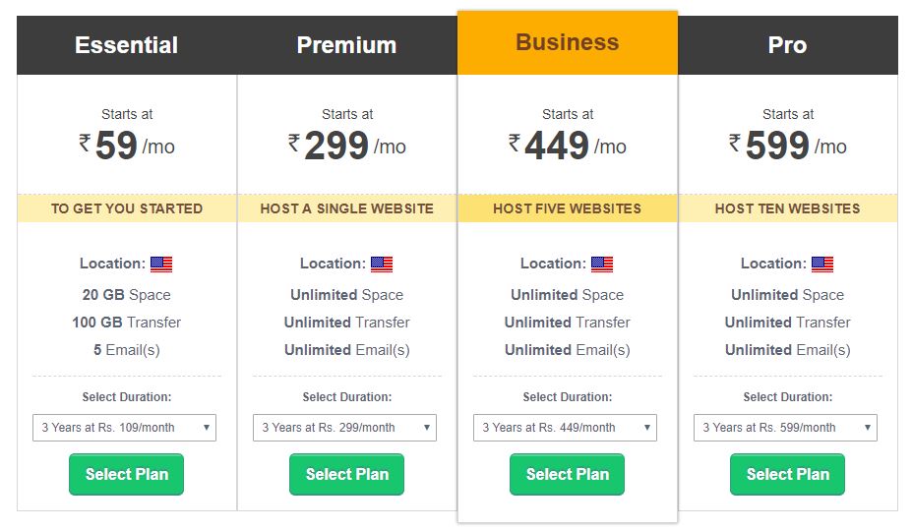Click the HOST FIVE WEBSITES yellow banner
The height and width of the screenshot is (530, 912).
(568, 208)
